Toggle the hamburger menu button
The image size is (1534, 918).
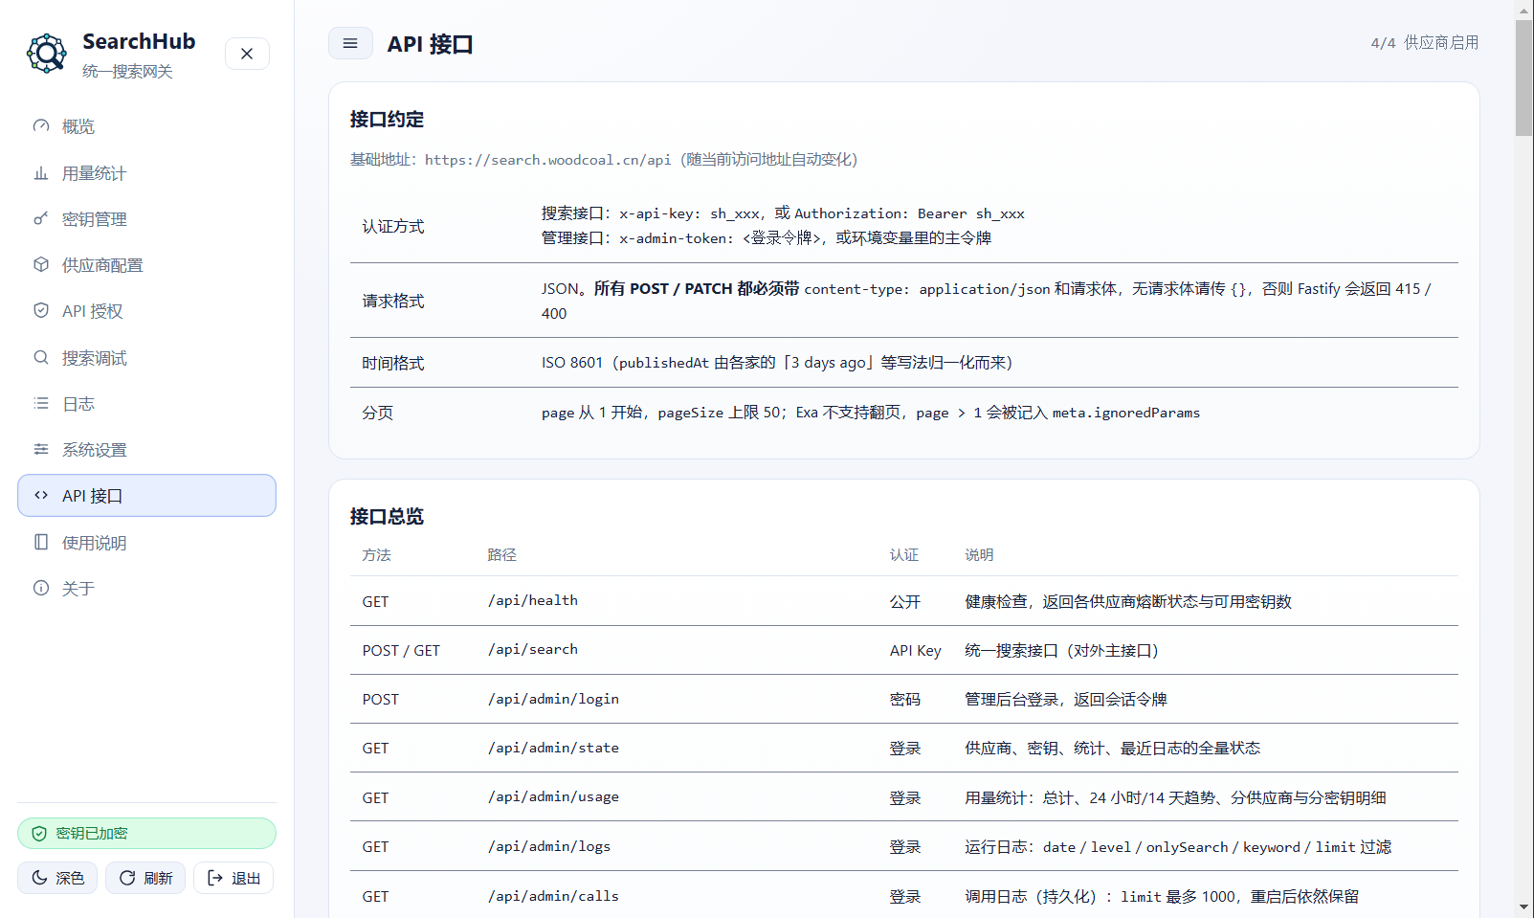point(350,43)
